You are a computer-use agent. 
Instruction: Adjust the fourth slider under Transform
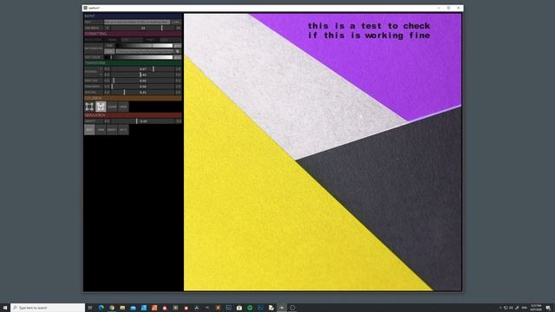pos(142,87)
